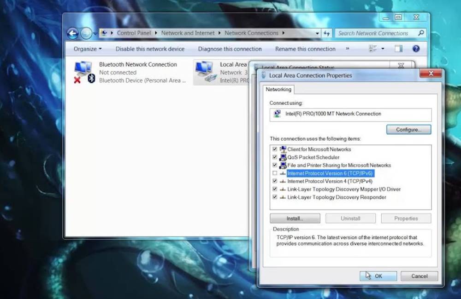Click the Topology Discovery Responder icon
This screenshot has height=299, width=461.
pyautogui.click(x=283, y=197)
